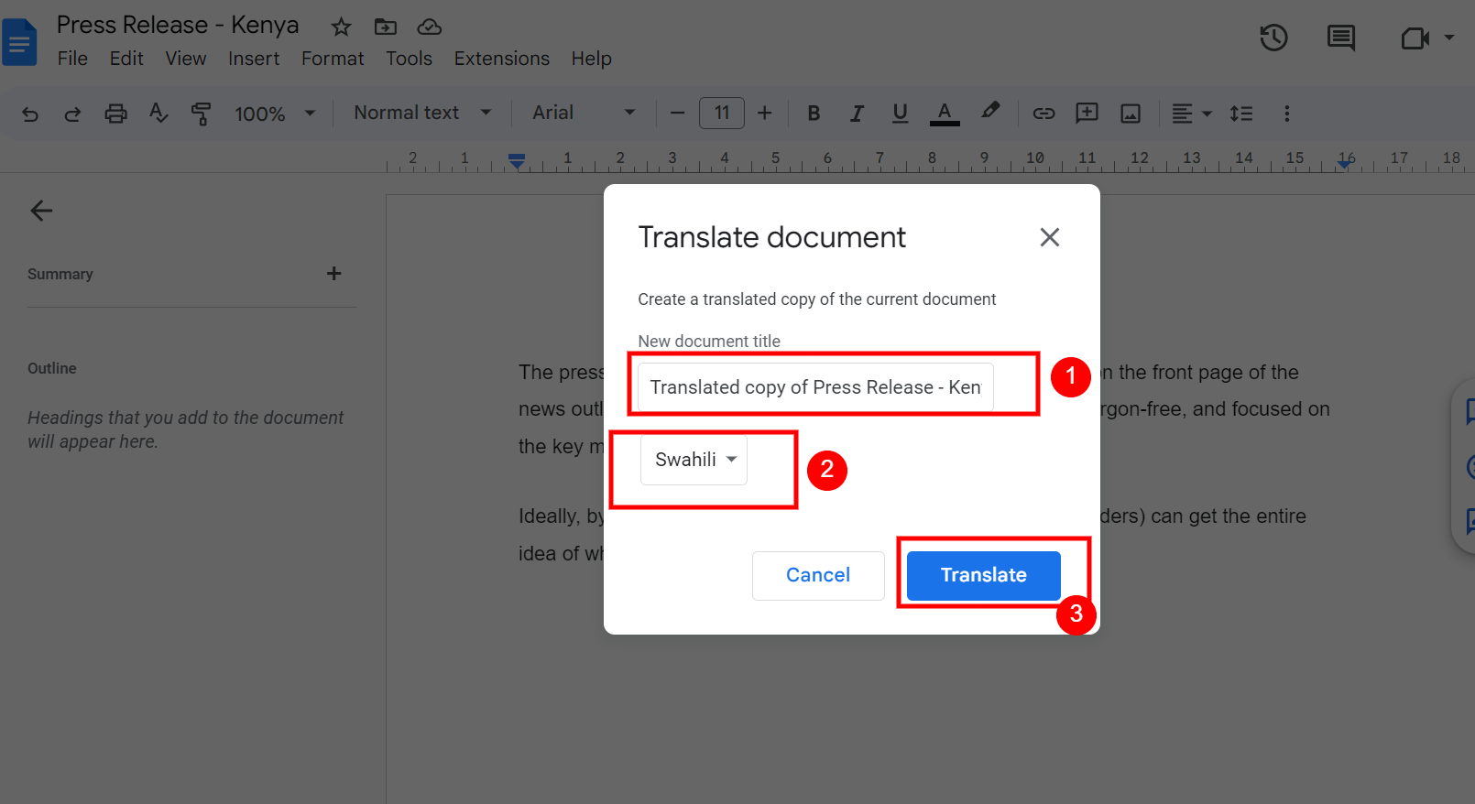Viewport: 1475px width, 804px height.
Task: Expand the Normal text style dropdown
Action: (x=422, y=113)
